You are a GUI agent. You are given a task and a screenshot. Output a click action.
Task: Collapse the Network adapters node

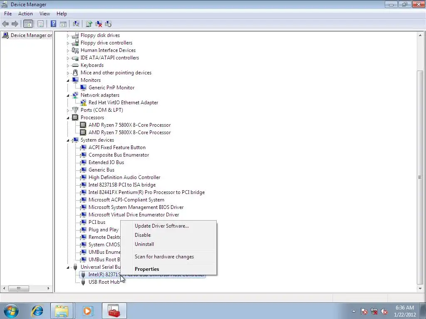68,95
